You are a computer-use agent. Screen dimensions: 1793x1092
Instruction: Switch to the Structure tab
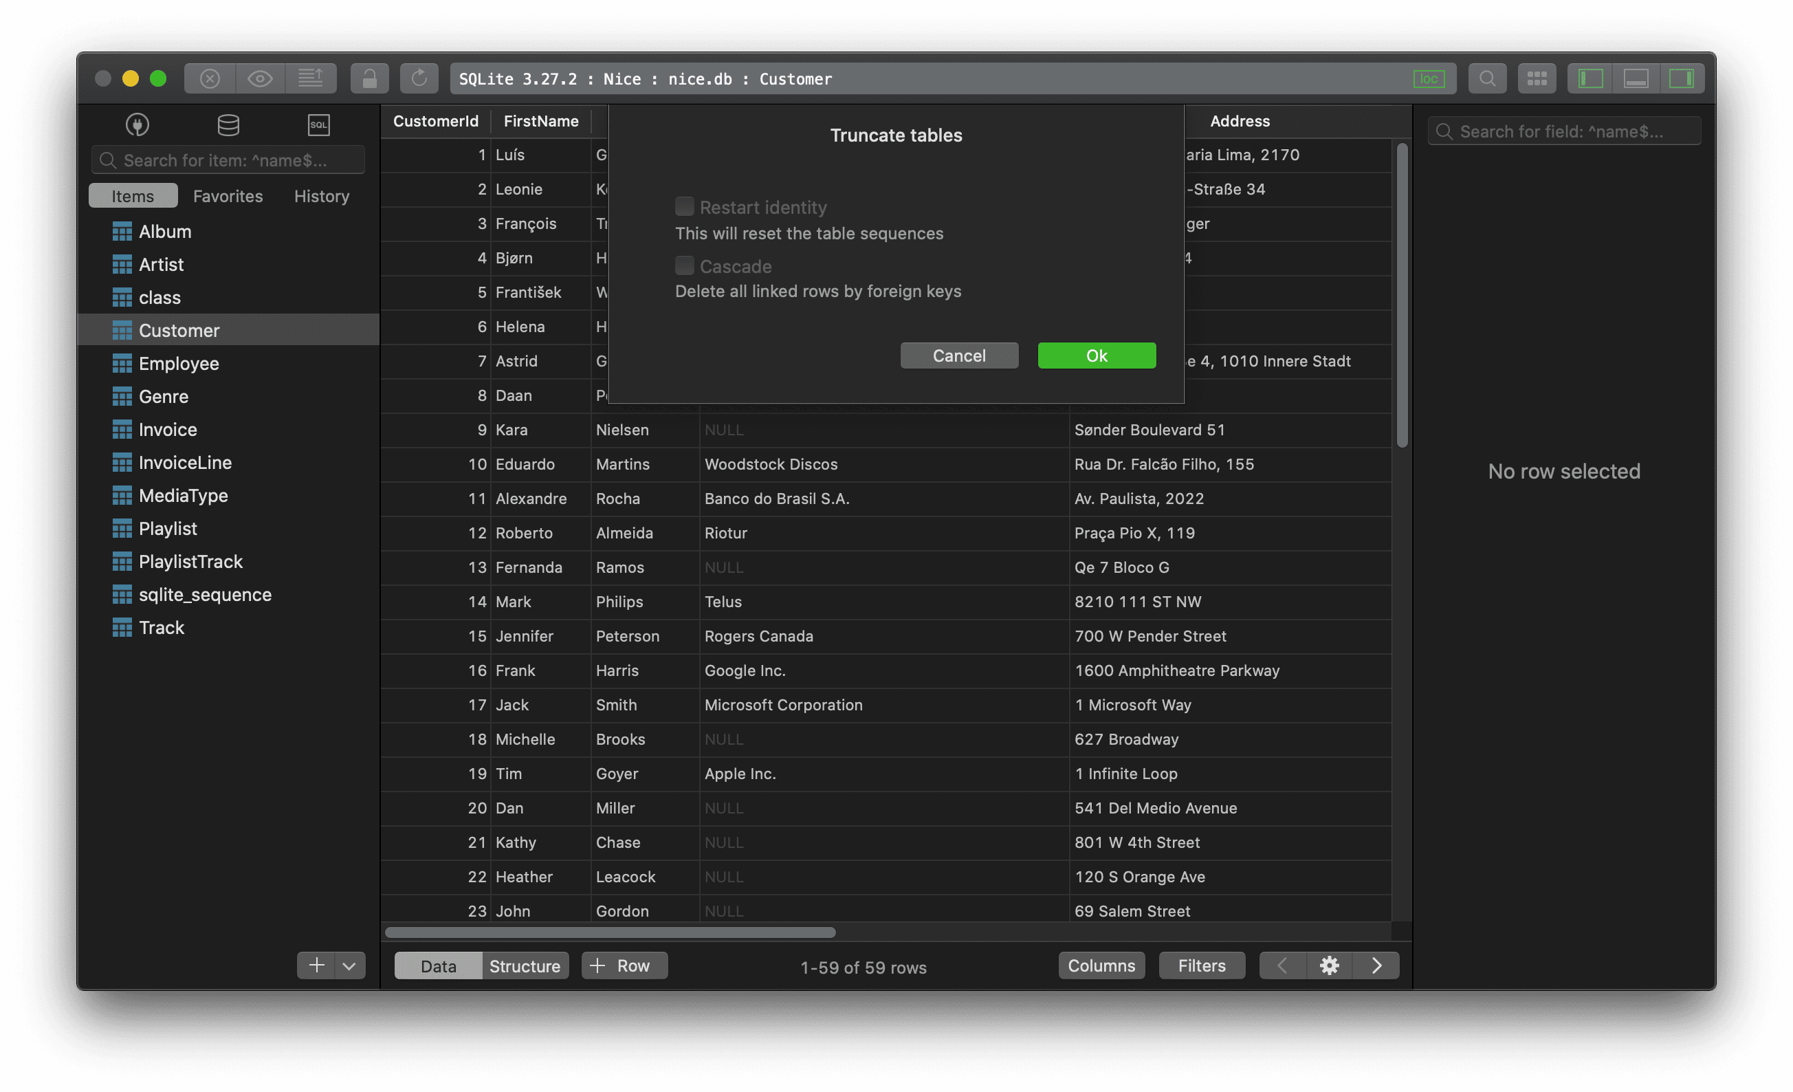point(525,965)
